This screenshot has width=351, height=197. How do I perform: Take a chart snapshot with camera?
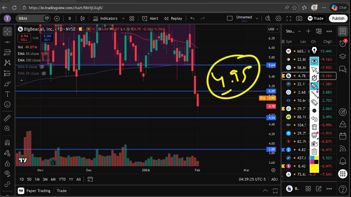coord(299,18)
